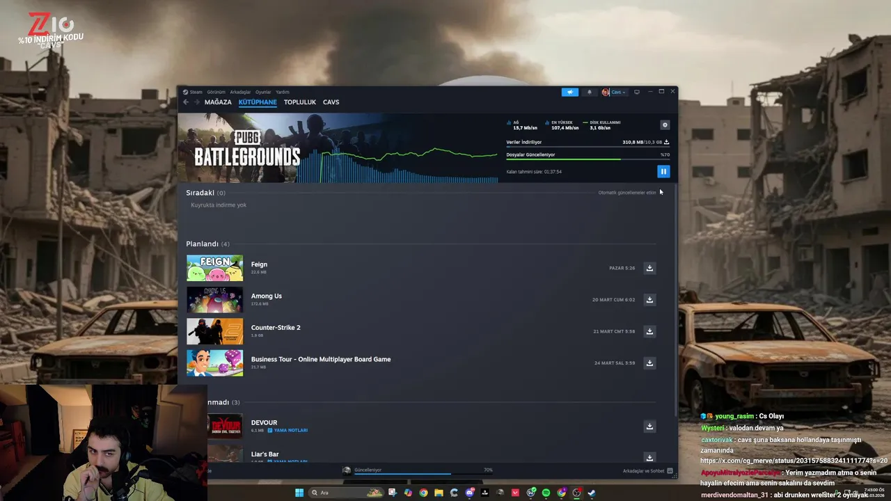The height and width of the screenshot is (501, 891).
Task: Pause the PUBG download
Action: [663, 171]
